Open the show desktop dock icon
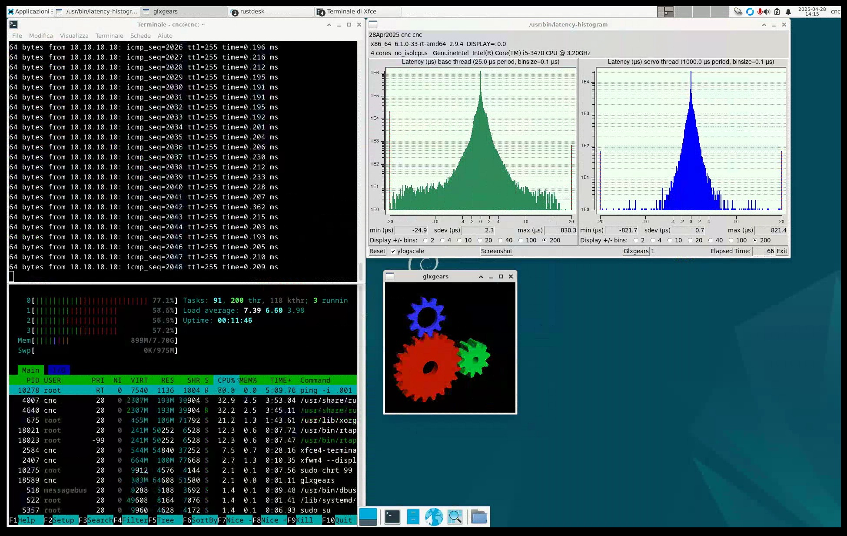Screen dimensions: 847x536 [368, 517]
